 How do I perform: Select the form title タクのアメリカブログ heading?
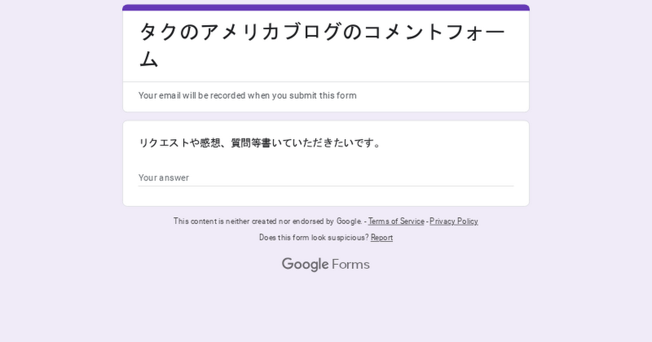pos(322,45)
